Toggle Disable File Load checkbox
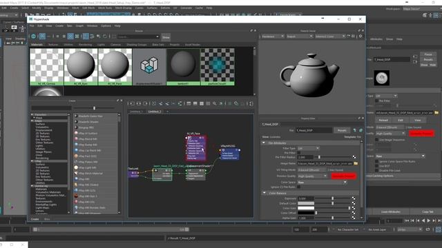442x248 pixels. coord(376,170)
